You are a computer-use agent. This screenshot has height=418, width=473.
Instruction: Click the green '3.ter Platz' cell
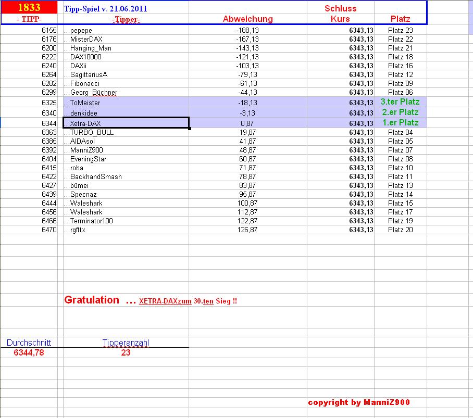coord(400,102)
